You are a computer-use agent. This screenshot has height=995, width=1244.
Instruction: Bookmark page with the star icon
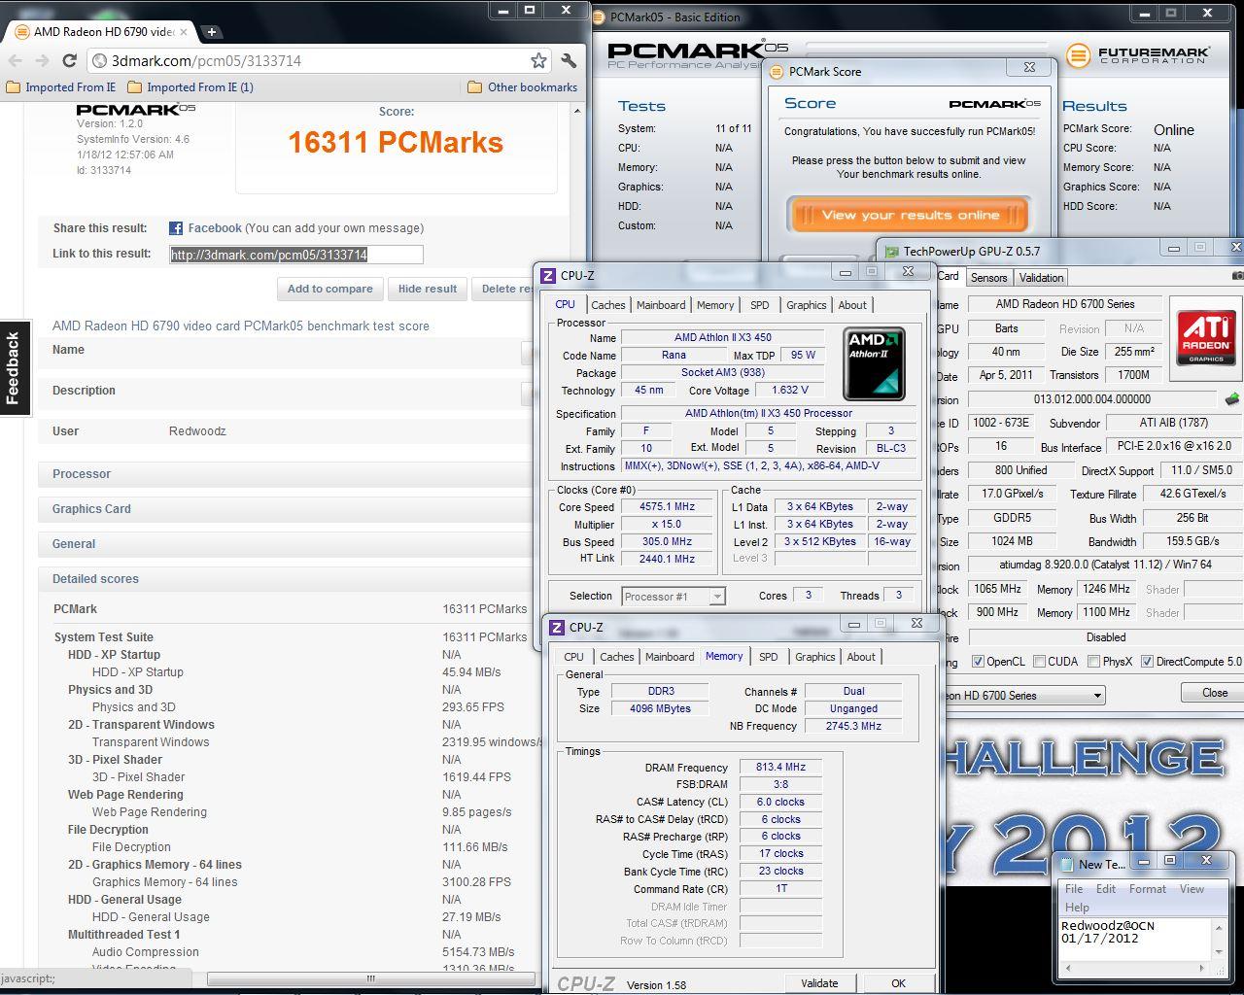(538, 60)
